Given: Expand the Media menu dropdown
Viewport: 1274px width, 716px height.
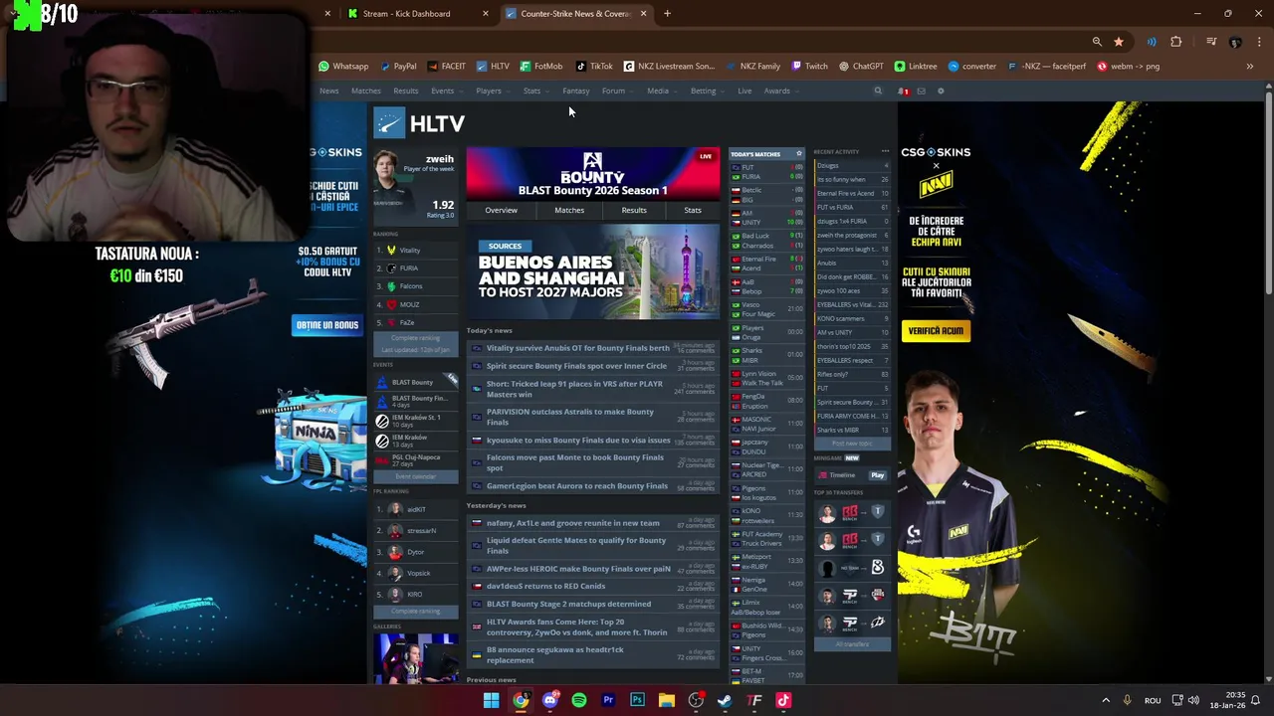Looking at the screenshot, I should tap(661, 91).
